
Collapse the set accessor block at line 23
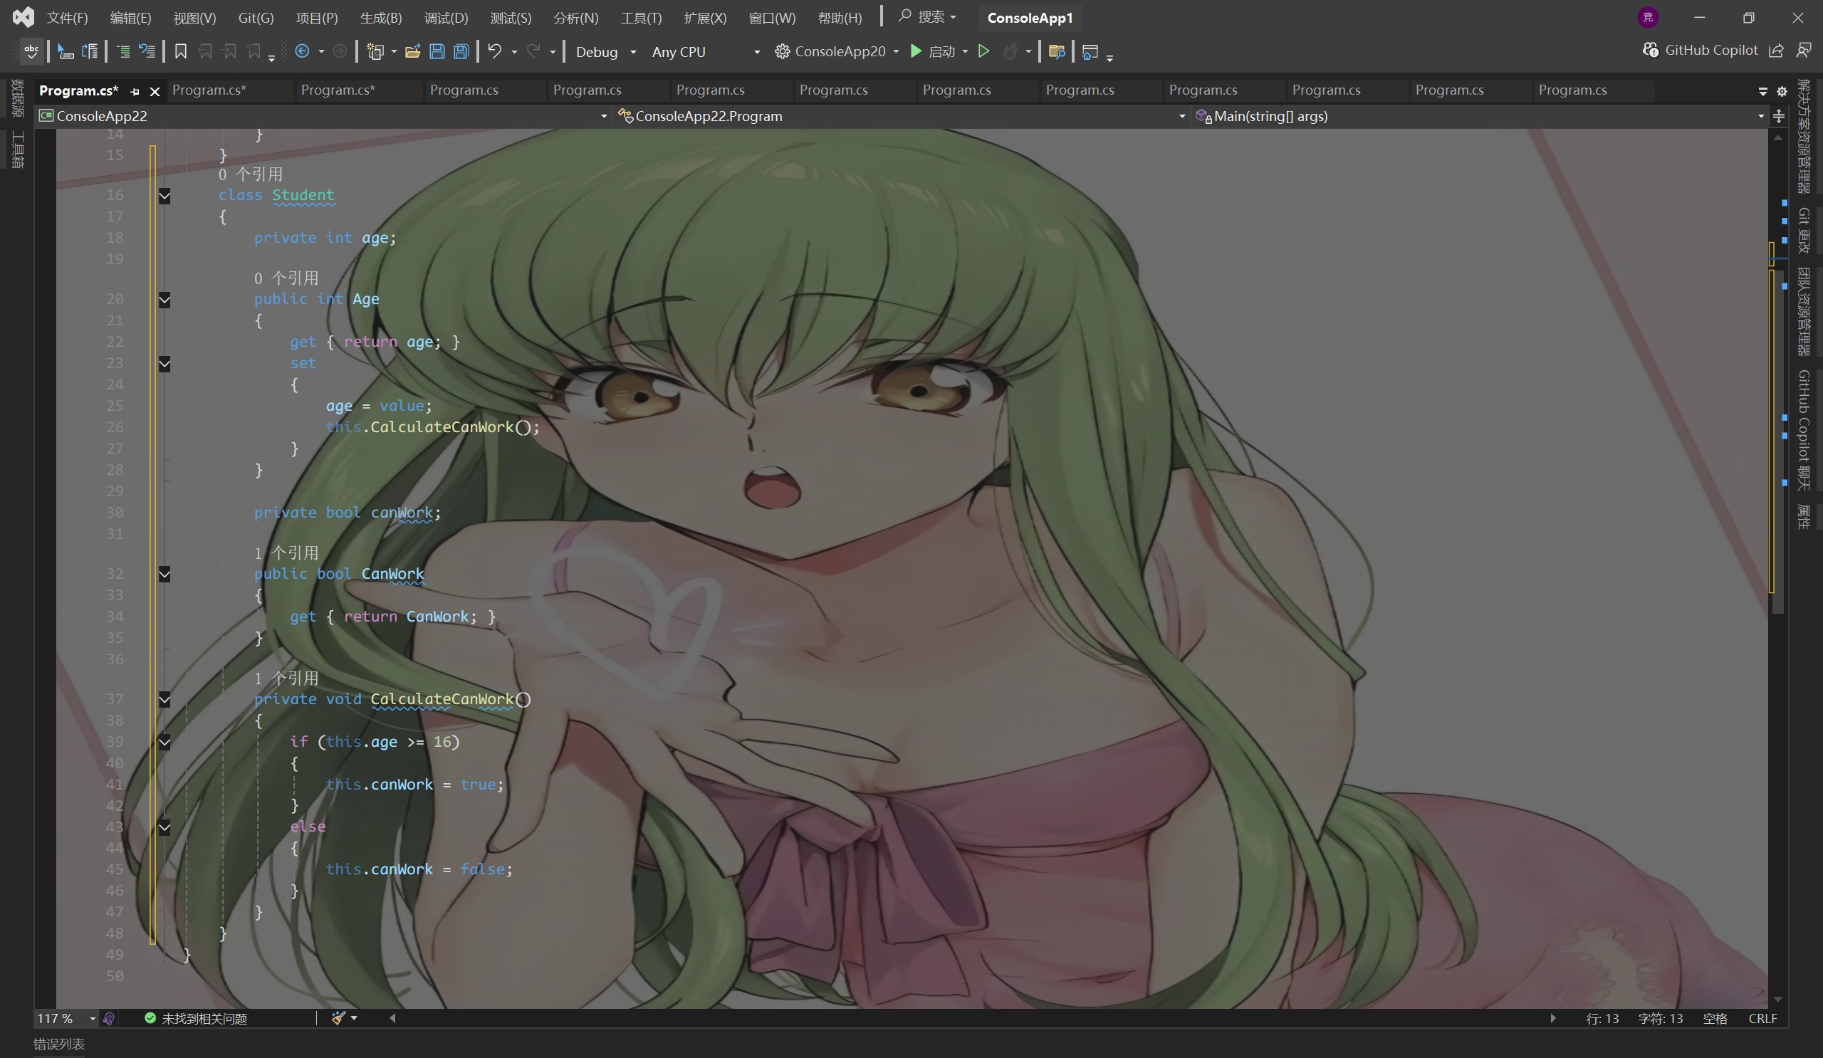click(x=164, y=363)
